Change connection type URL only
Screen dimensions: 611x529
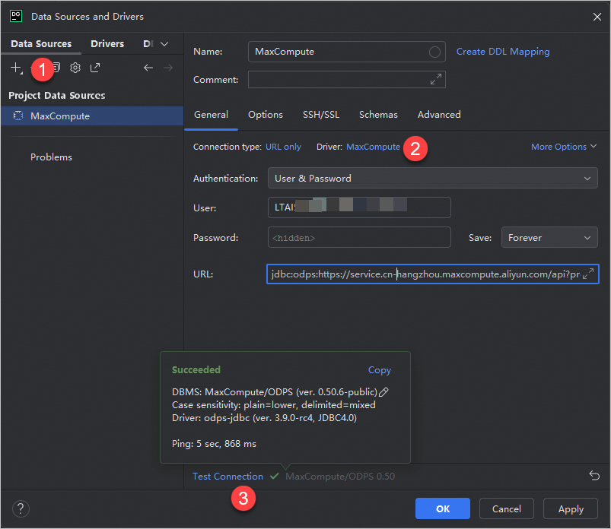coord(283,147)
